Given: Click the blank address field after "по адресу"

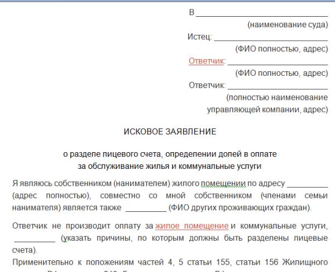Looking at the screenshot, I should click(307, 184).
